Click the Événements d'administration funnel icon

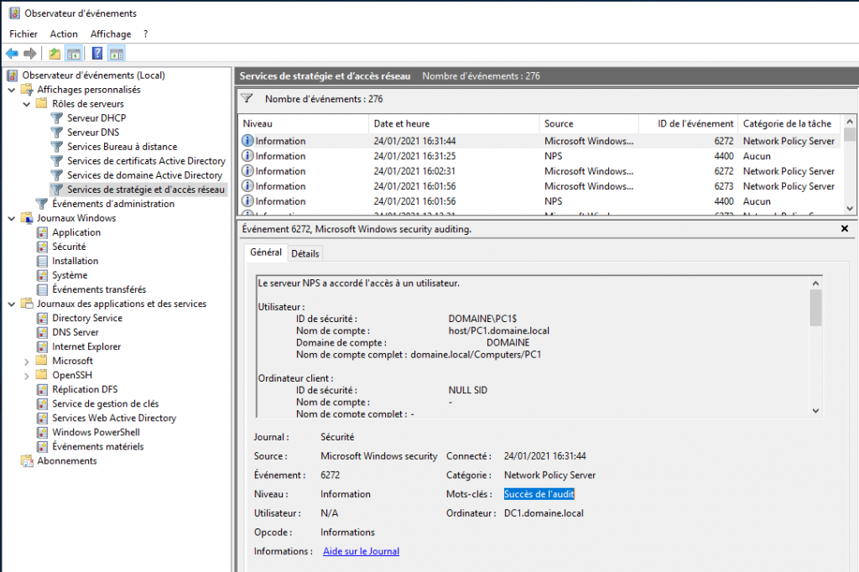click(42, 203)
